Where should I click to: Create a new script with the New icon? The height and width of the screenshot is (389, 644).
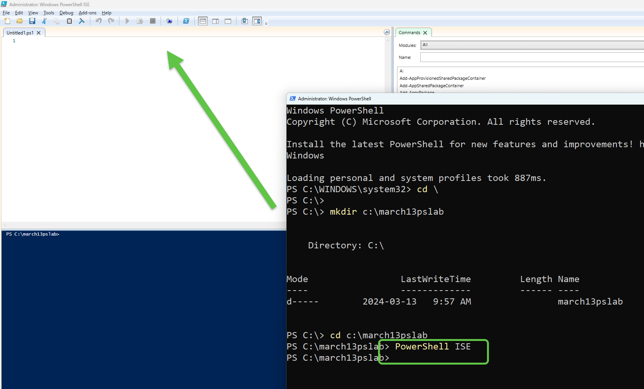[7, 21]
